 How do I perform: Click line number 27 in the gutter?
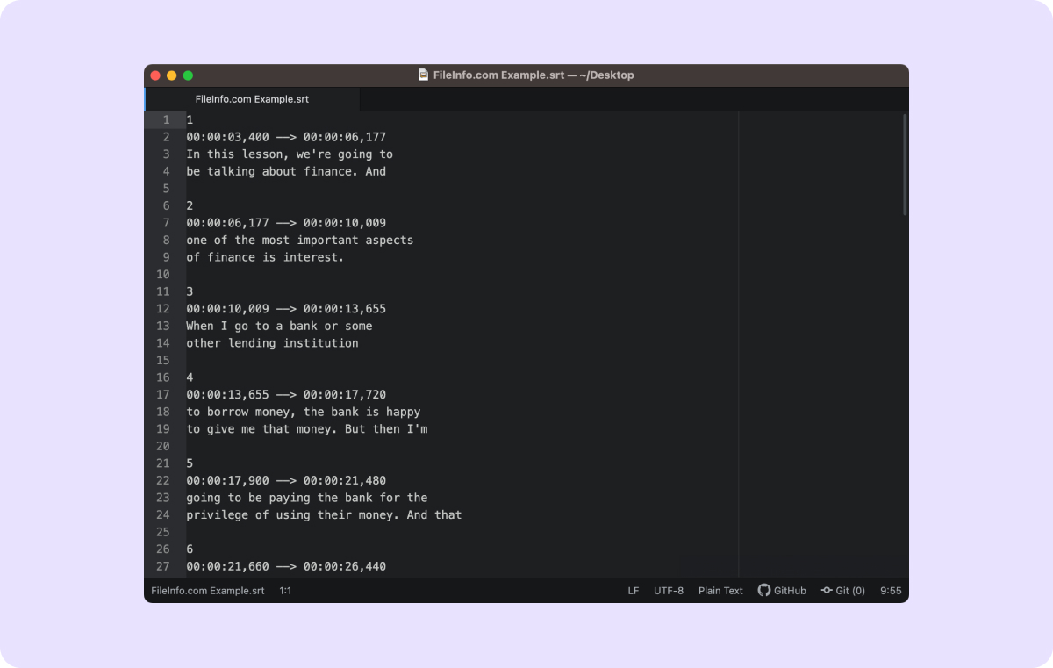point(162,566)
